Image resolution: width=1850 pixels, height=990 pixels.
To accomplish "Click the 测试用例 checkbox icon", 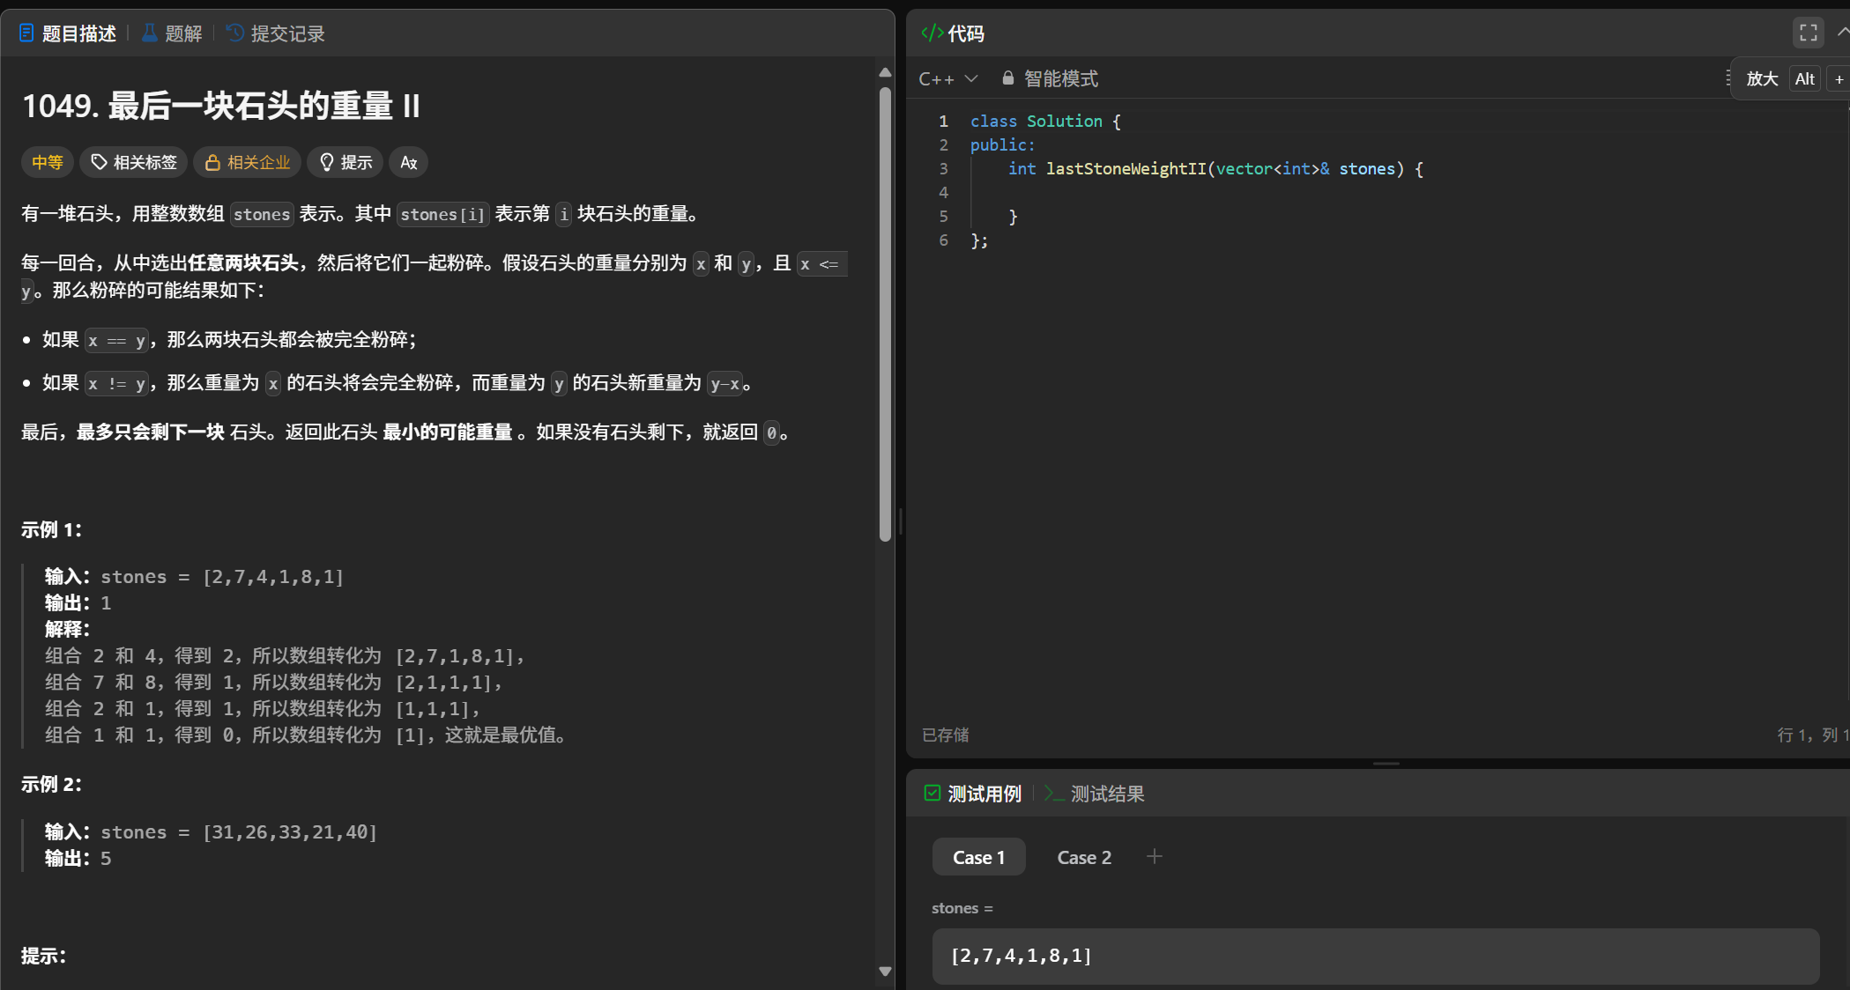I will (x=932, y=794).
